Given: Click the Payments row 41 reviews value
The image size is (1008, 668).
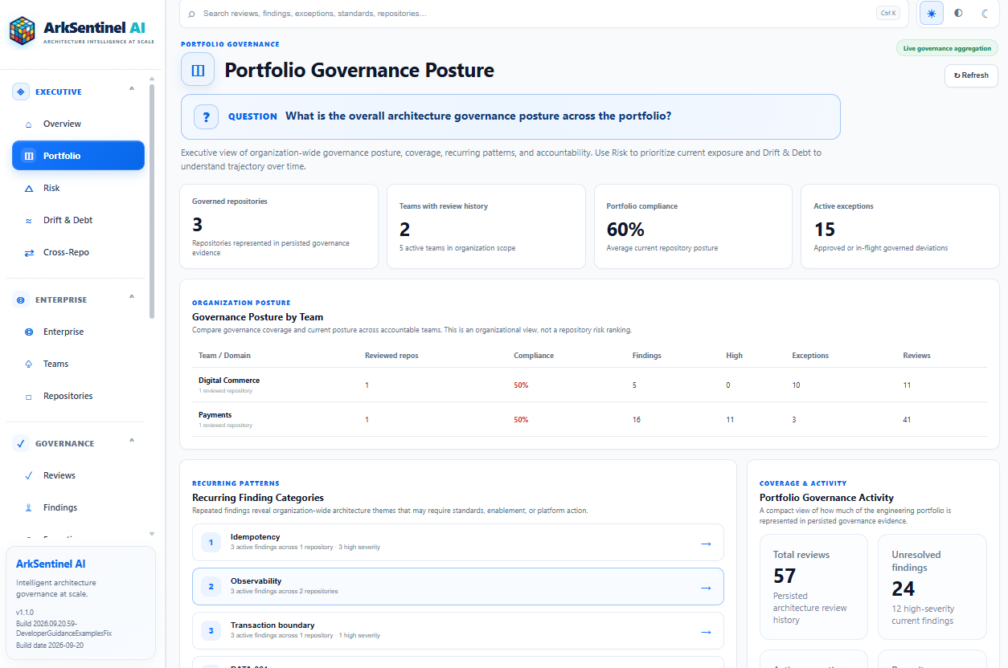Looking at the screenshot, I should (907, 420).
